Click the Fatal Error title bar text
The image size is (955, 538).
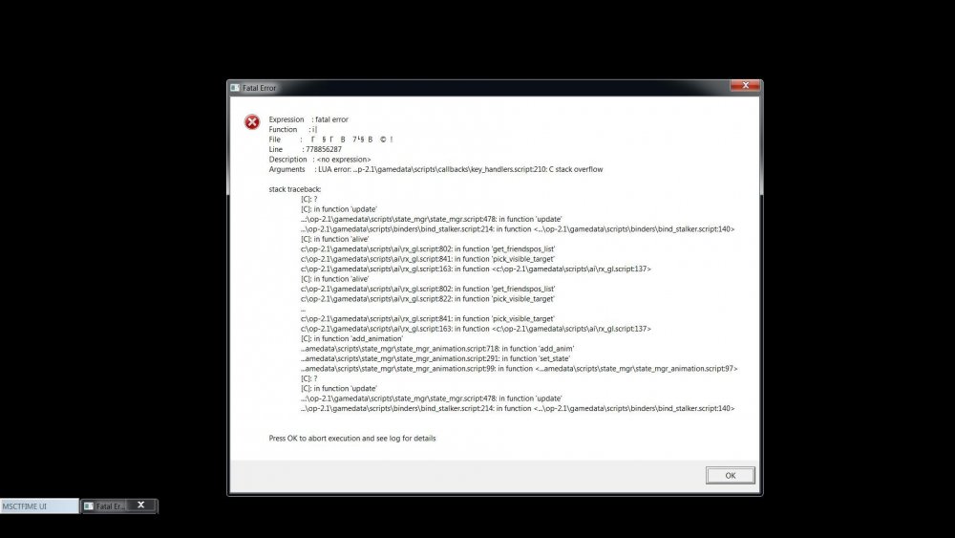(x=259, y=88)
